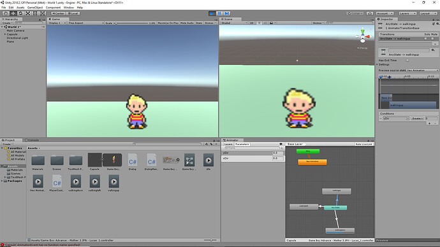The image size is (440, 247).
Task: Click the Scene orientation gizmo
Action: click(363, 36)
